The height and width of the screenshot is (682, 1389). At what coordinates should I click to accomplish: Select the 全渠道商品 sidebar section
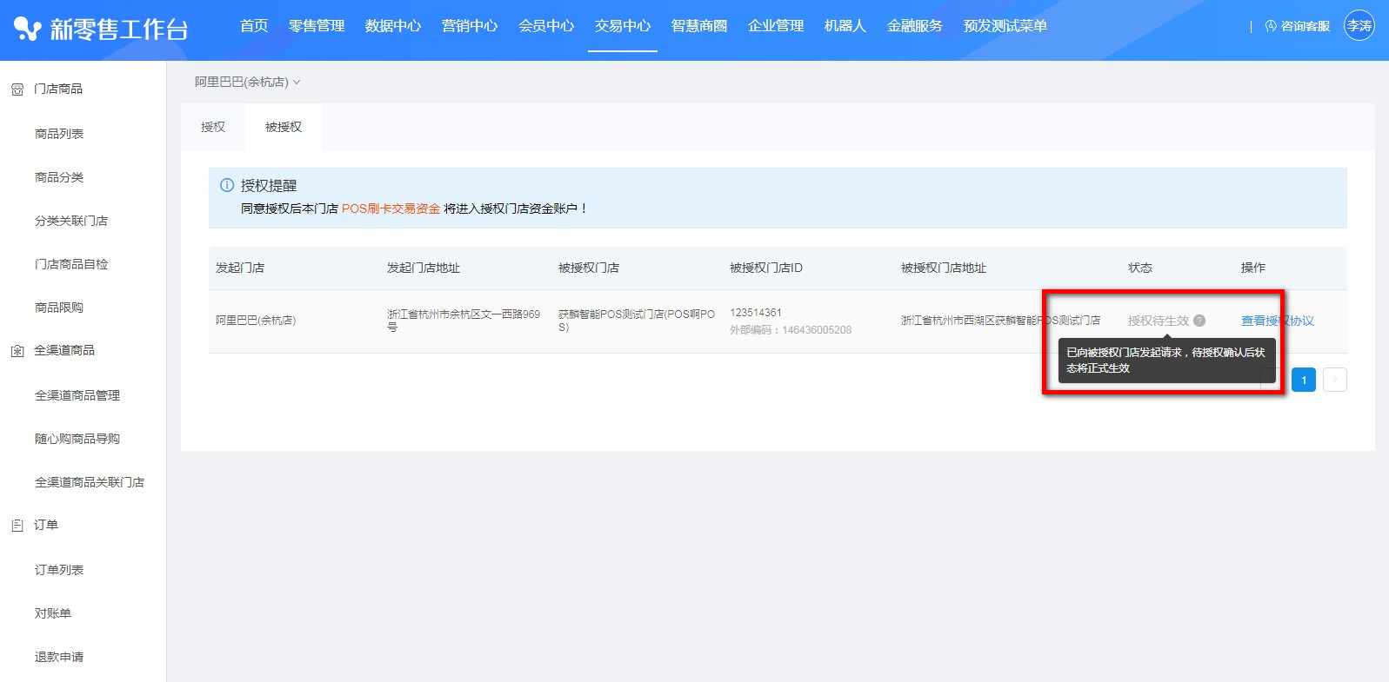pos(64,350)
